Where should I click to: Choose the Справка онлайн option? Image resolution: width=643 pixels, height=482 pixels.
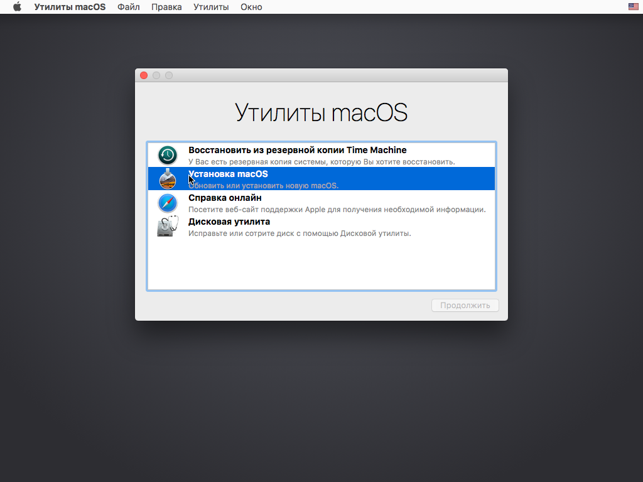coord(225,198)
